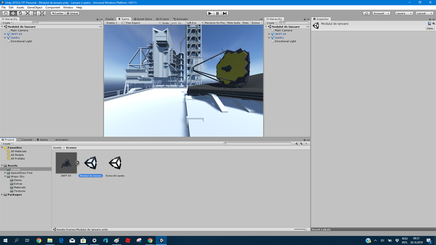Open the GameObject menu

pyautogui.click(x=34, y=7)
